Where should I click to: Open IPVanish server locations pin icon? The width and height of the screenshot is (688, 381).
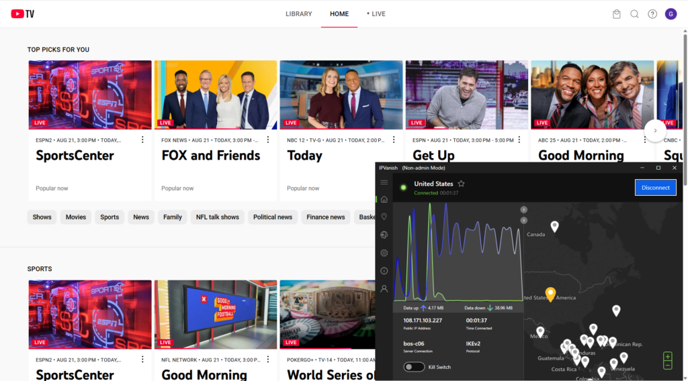pos(384,217)
